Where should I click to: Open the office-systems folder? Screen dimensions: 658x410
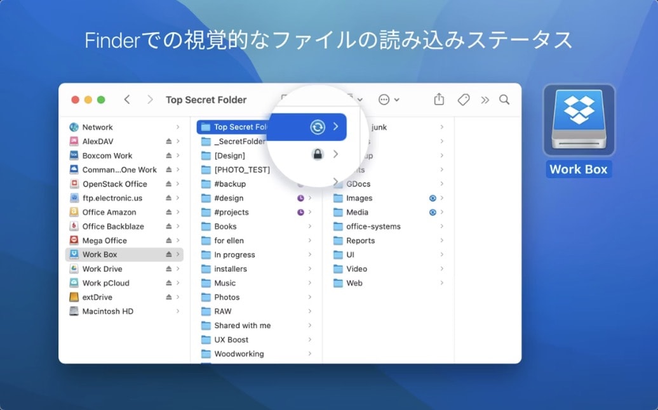coord(373,227)
